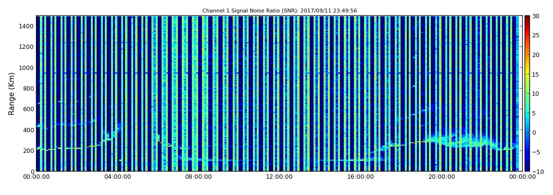Click the 04:00:00 time axis label
The image size is (553, 195).
(117, 177)
